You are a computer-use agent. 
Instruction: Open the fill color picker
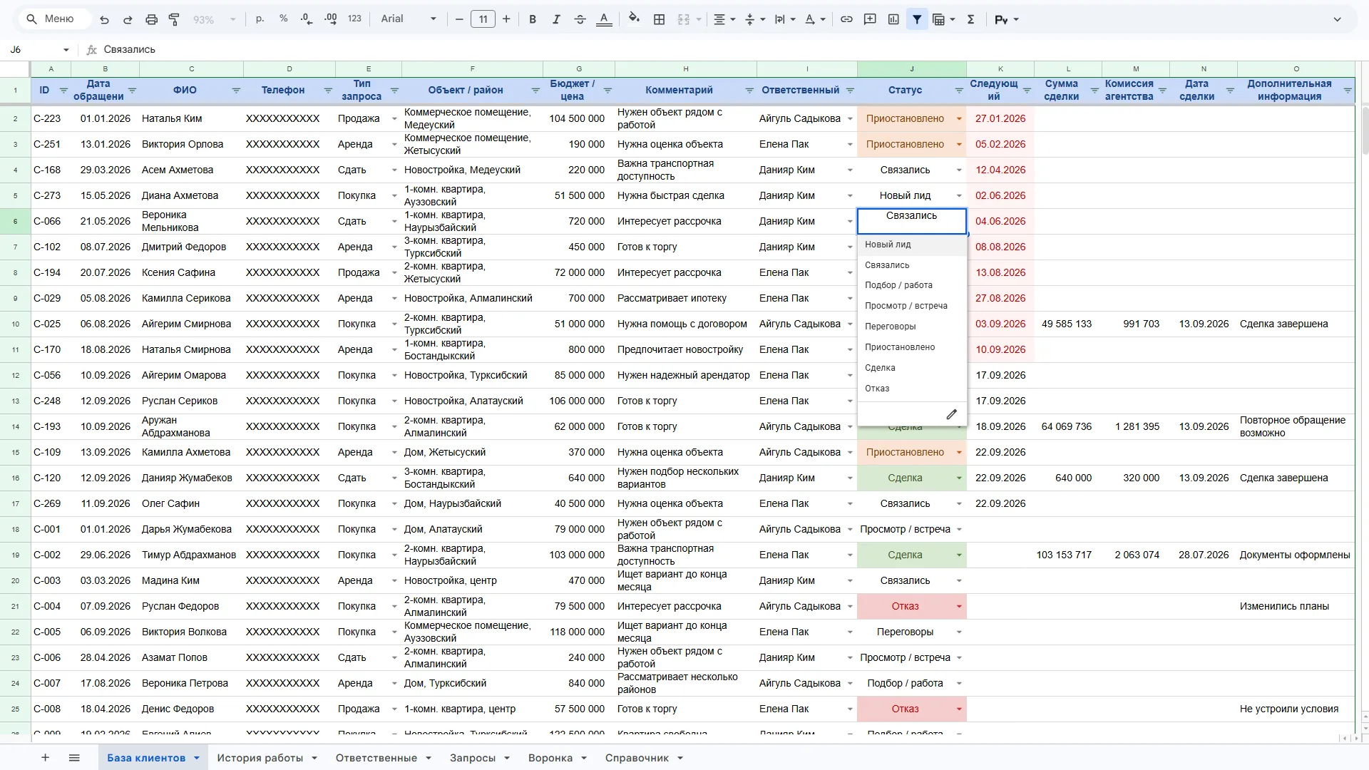(634, 19)
